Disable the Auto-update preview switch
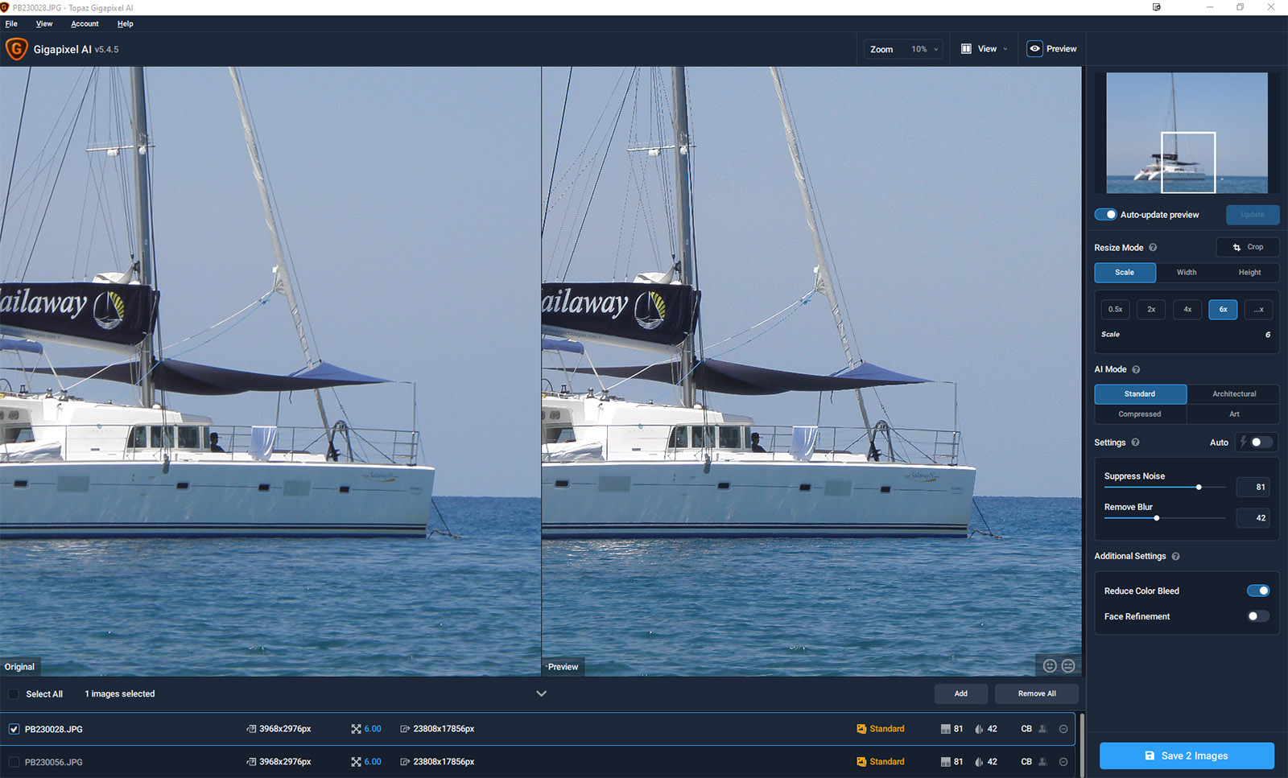The height and width of the screenshot is (778, 1288). 1106,215
